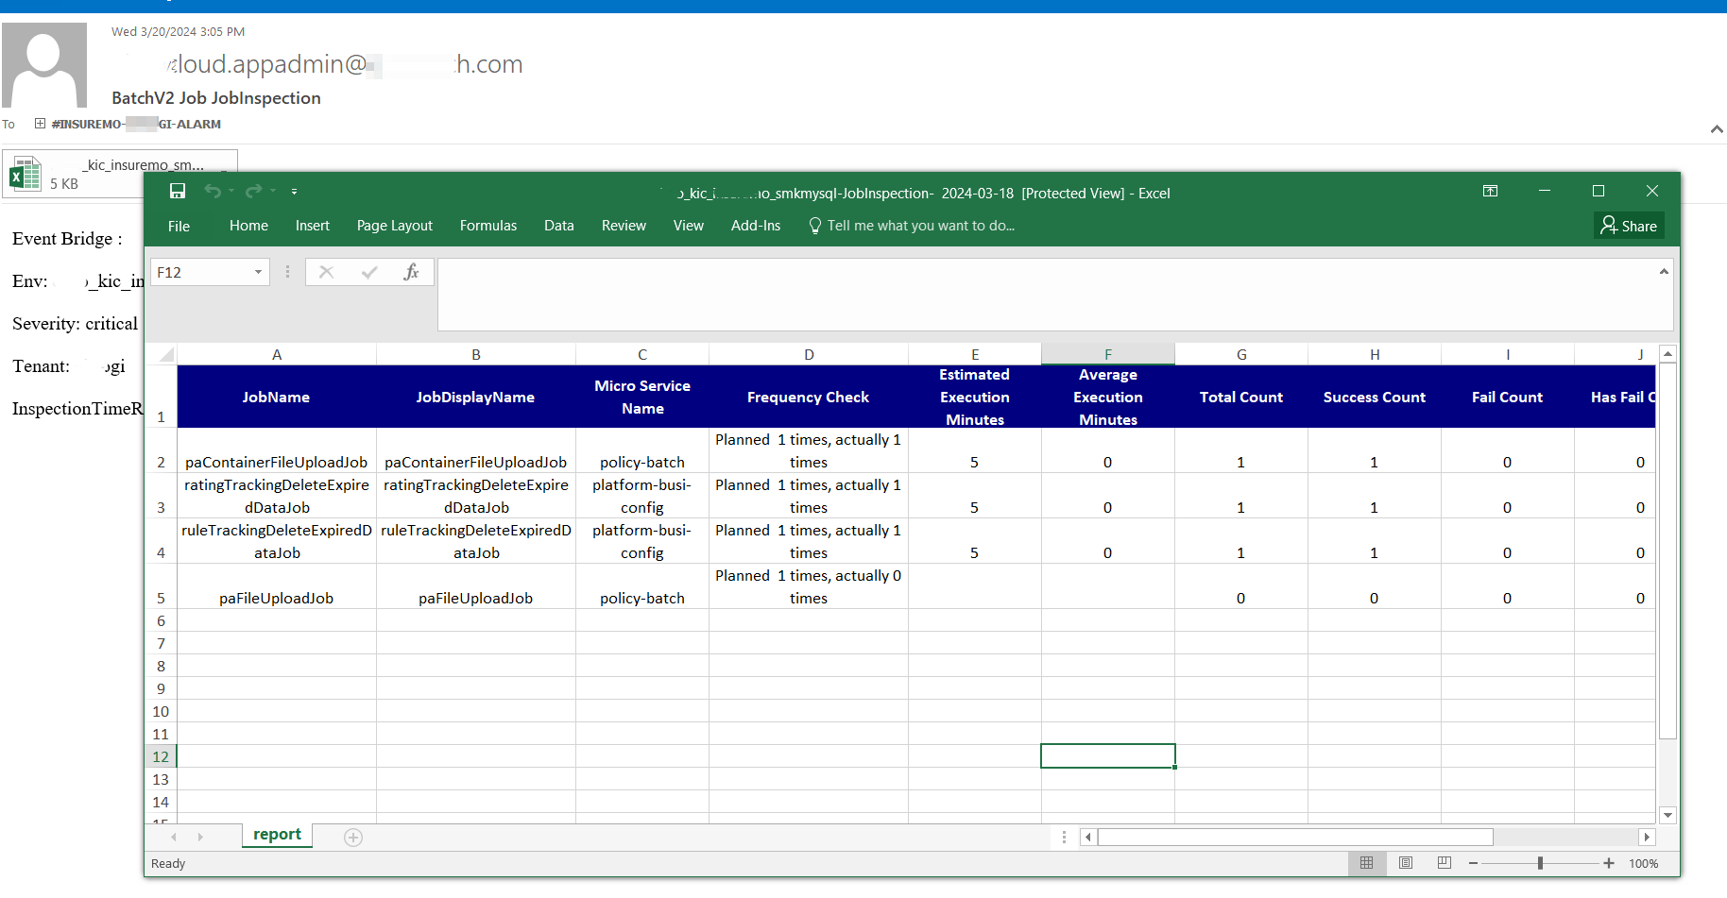Image resolution: width=1727 pixels, height=898 pixels.
Task: Open the Name Box dropdown arrow
Action: [258, 272]
